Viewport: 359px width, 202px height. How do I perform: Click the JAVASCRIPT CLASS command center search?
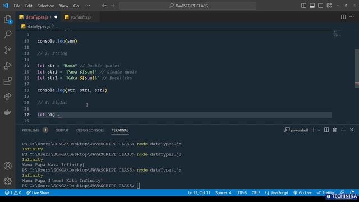187,6
